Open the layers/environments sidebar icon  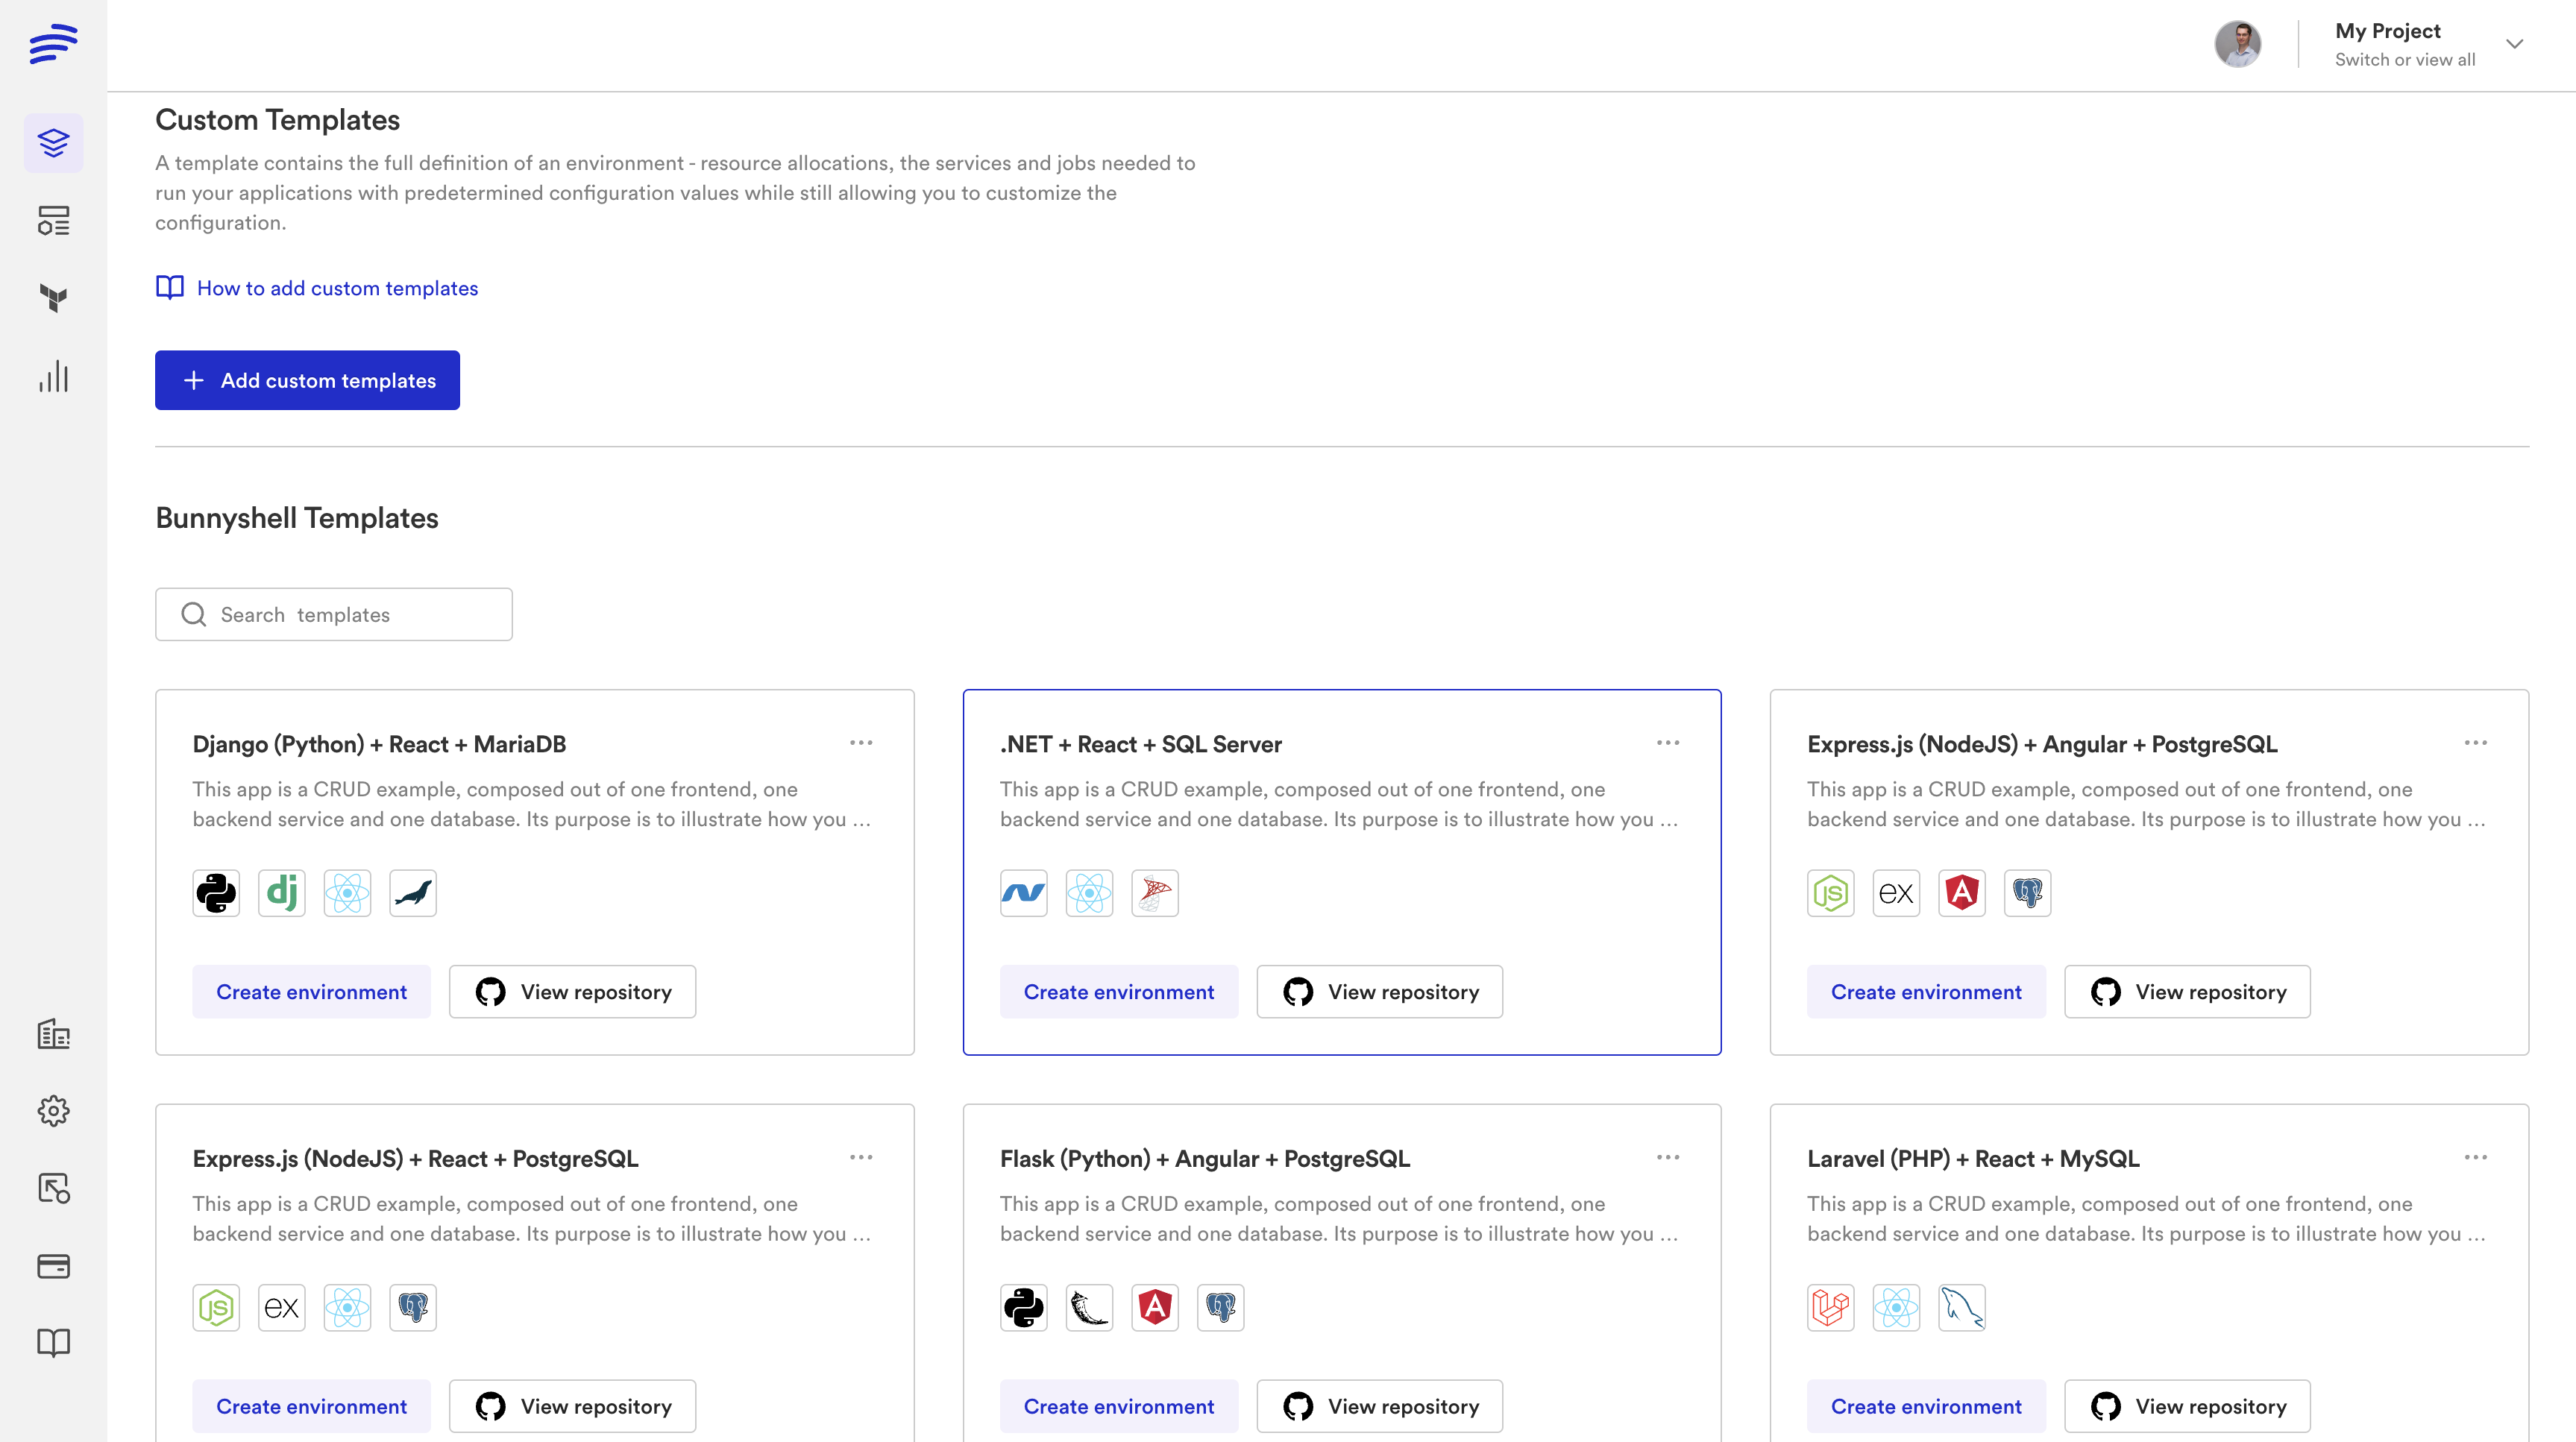coord(53,143)
